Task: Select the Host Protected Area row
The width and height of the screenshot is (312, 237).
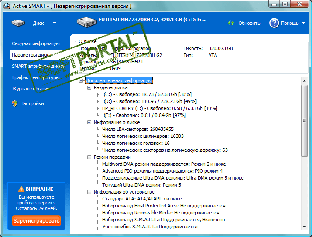Action: point(164,206)
